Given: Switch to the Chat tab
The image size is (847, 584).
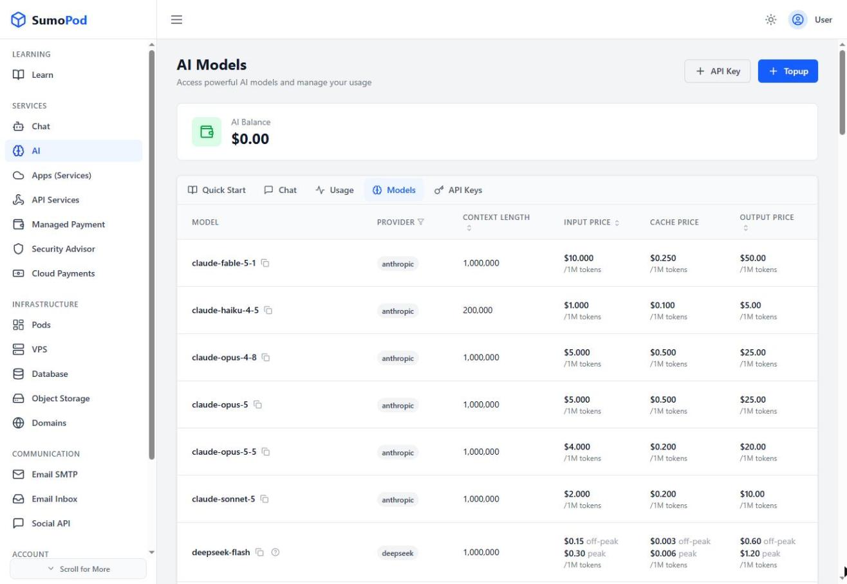Looking at the screenshot, I should [281, 190].
